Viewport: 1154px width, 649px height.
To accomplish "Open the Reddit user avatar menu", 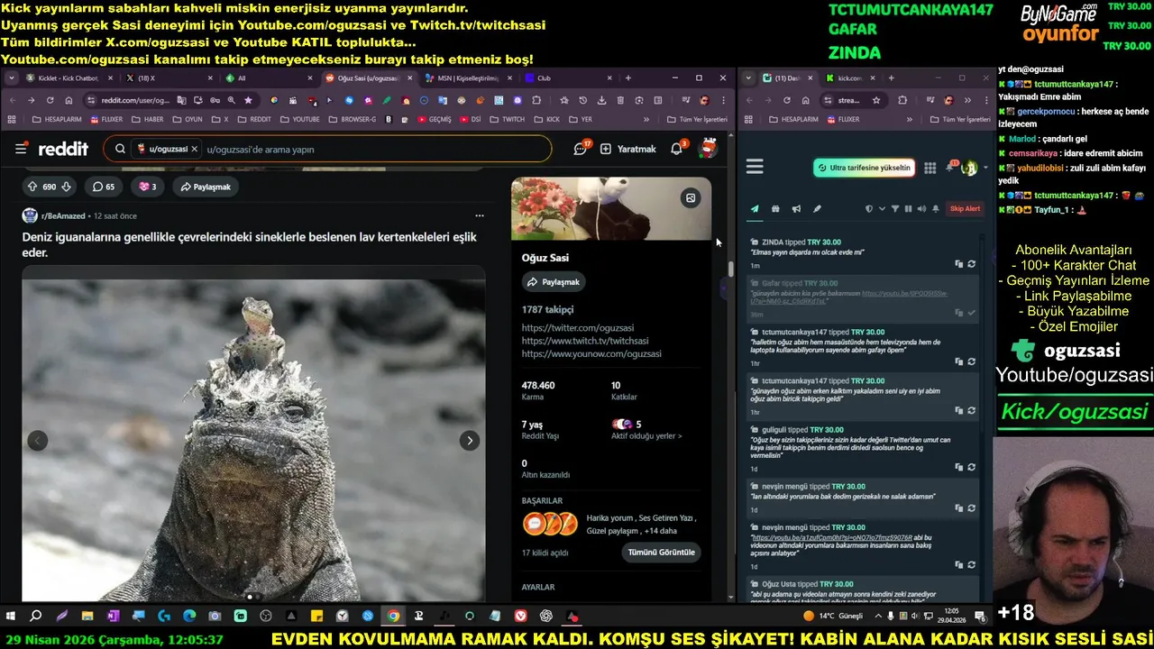I will click(709, 149).
